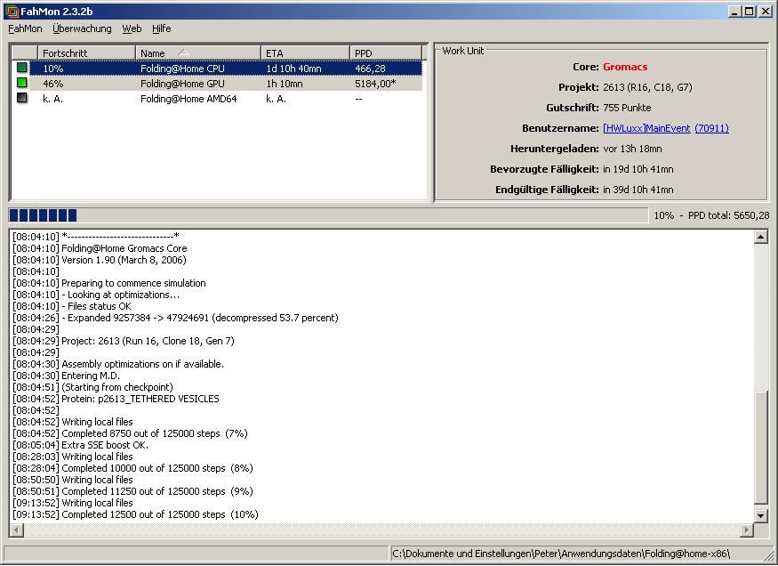This screenshot has height=566, width=778.
Task: Sort client list by Name column header
Action: [x=198, y=53]
